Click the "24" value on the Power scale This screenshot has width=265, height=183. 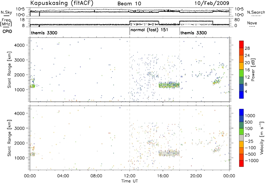pyautogui.click(x=247, y=55)
